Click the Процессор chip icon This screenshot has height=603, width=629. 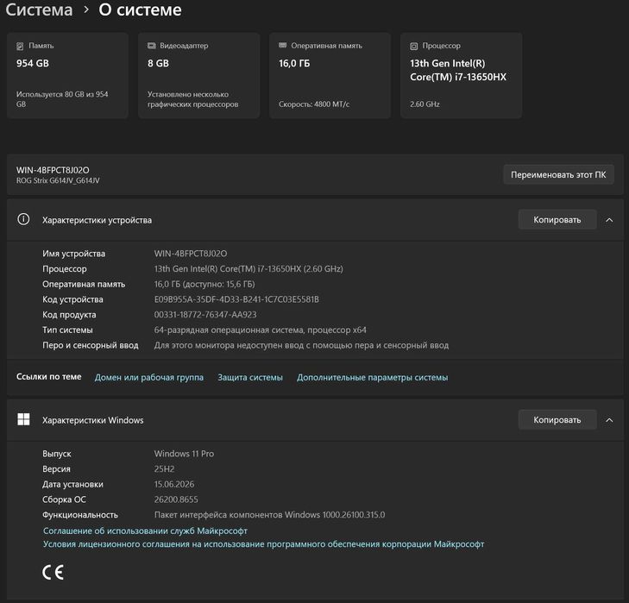coord(413,46)
